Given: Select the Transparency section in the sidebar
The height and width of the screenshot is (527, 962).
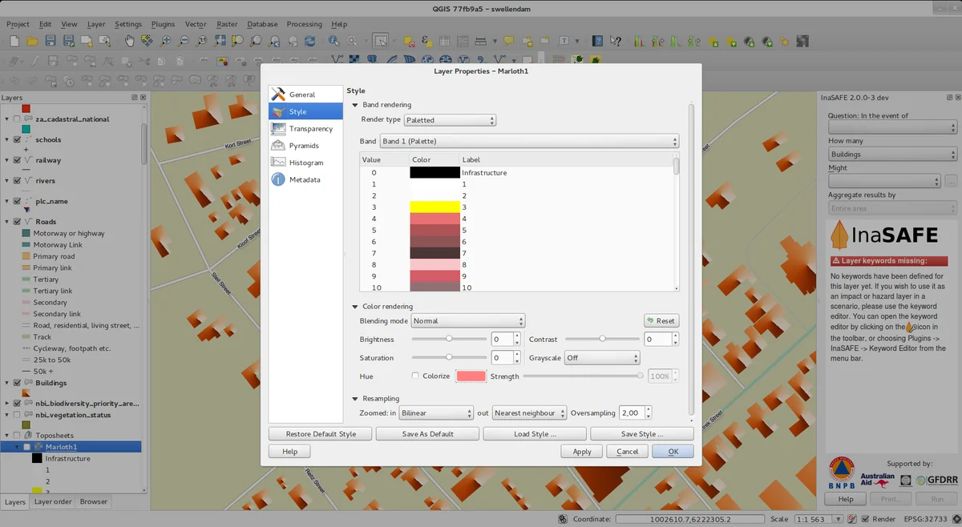Looking at the screenshot, I should click(310, 129).
